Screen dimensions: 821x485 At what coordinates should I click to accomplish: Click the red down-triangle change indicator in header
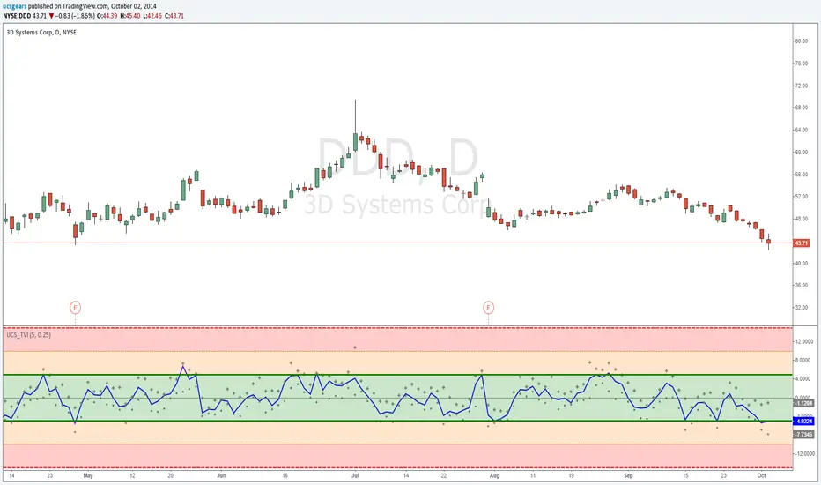point(51,16)
